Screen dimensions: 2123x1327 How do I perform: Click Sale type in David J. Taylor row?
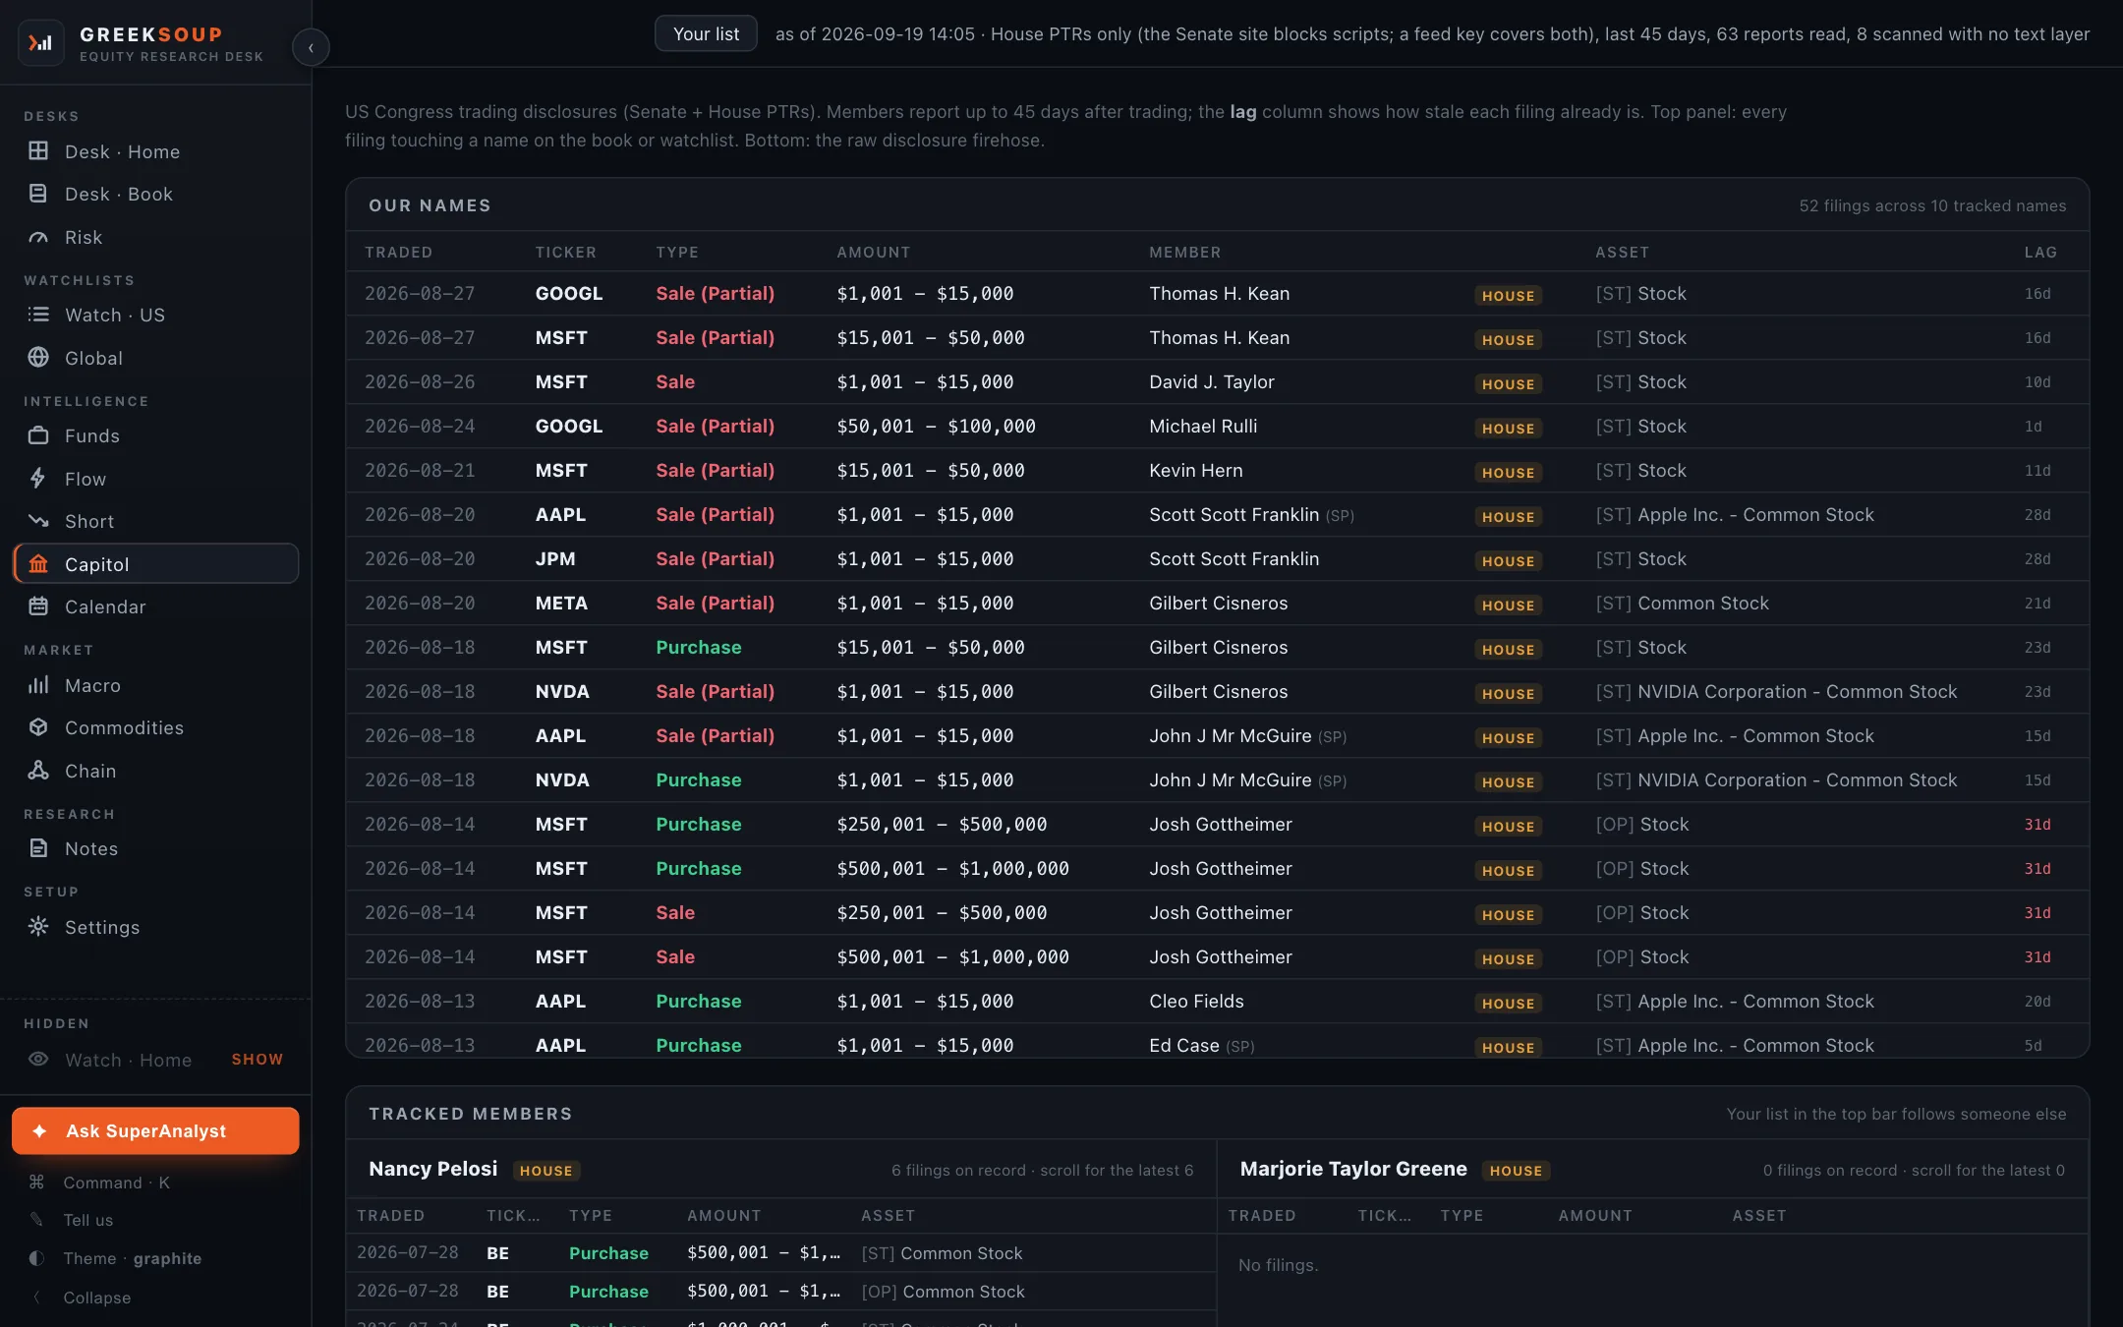[675, 381]
